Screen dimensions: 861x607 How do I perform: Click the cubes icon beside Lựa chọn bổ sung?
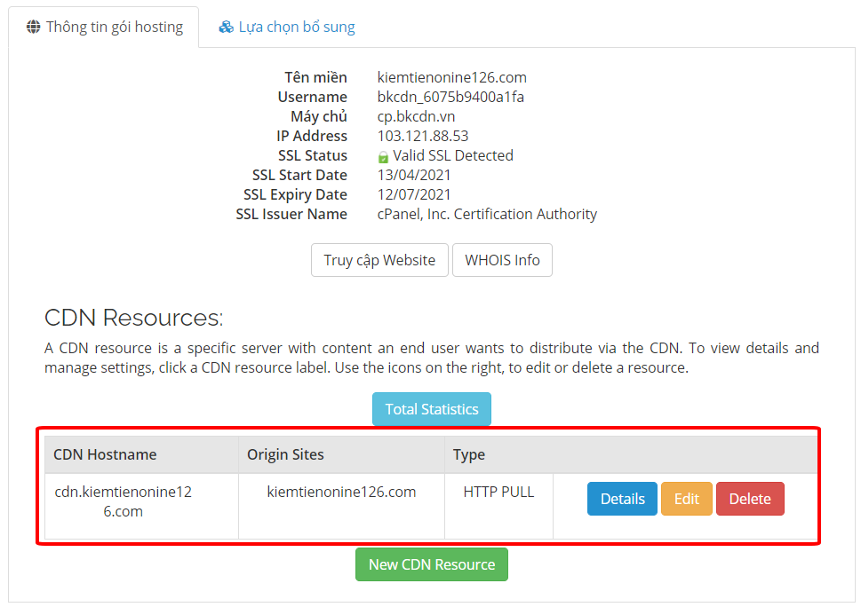[227, 27]
